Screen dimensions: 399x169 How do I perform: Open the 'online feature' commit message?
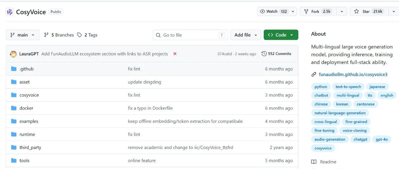click(x=142, y=161)
